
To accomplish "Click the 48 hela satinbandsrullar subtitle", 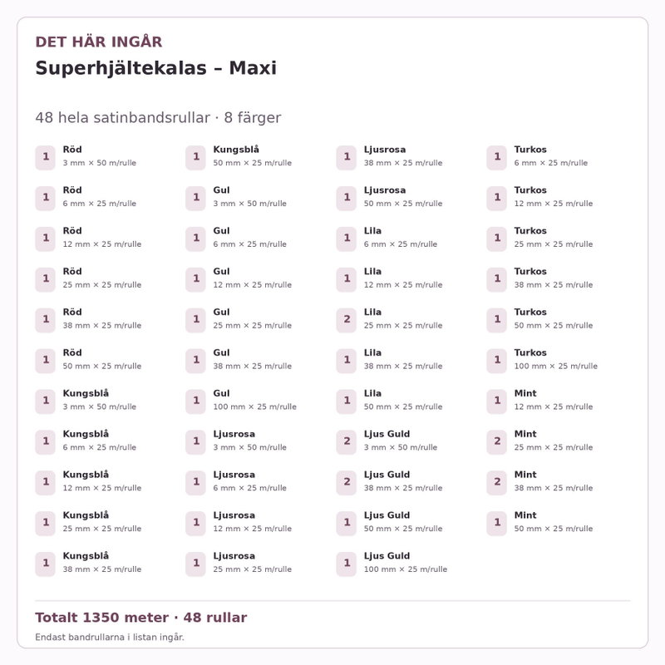I will pos(158,118).
